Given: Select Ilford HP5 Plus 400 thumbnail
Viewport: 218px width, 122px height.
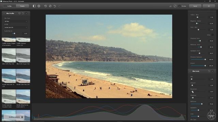Looking at the screenshot, I should 9,56.
